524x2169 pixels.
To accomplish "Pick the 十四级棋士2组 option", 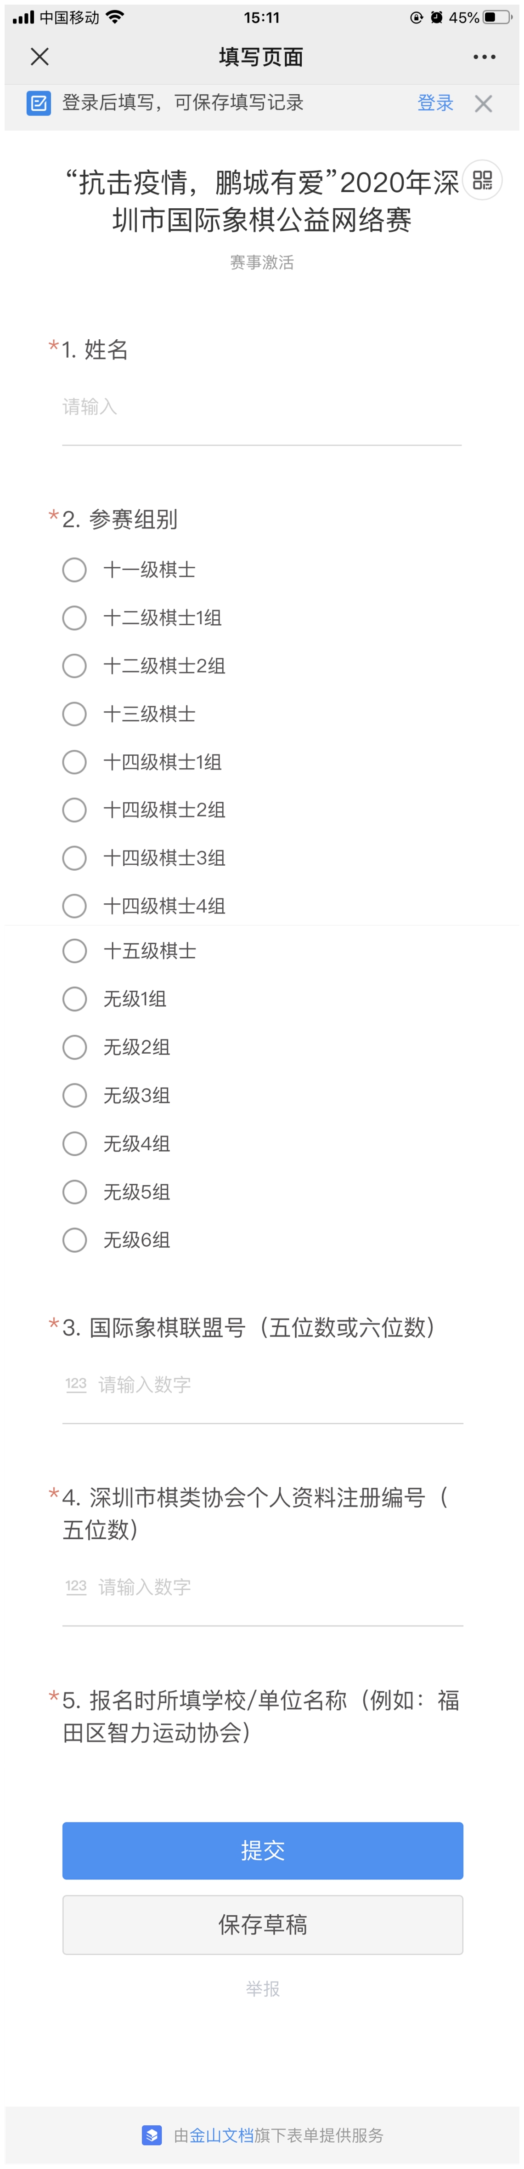I will point(74,809).
